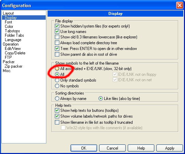The image size is (185, 154).
Task: Open the Help for this dialog
Action: 141,148
